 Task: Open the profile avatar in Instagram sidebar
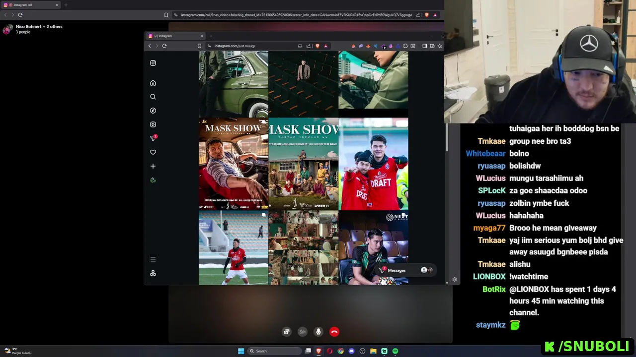[153, 180]
